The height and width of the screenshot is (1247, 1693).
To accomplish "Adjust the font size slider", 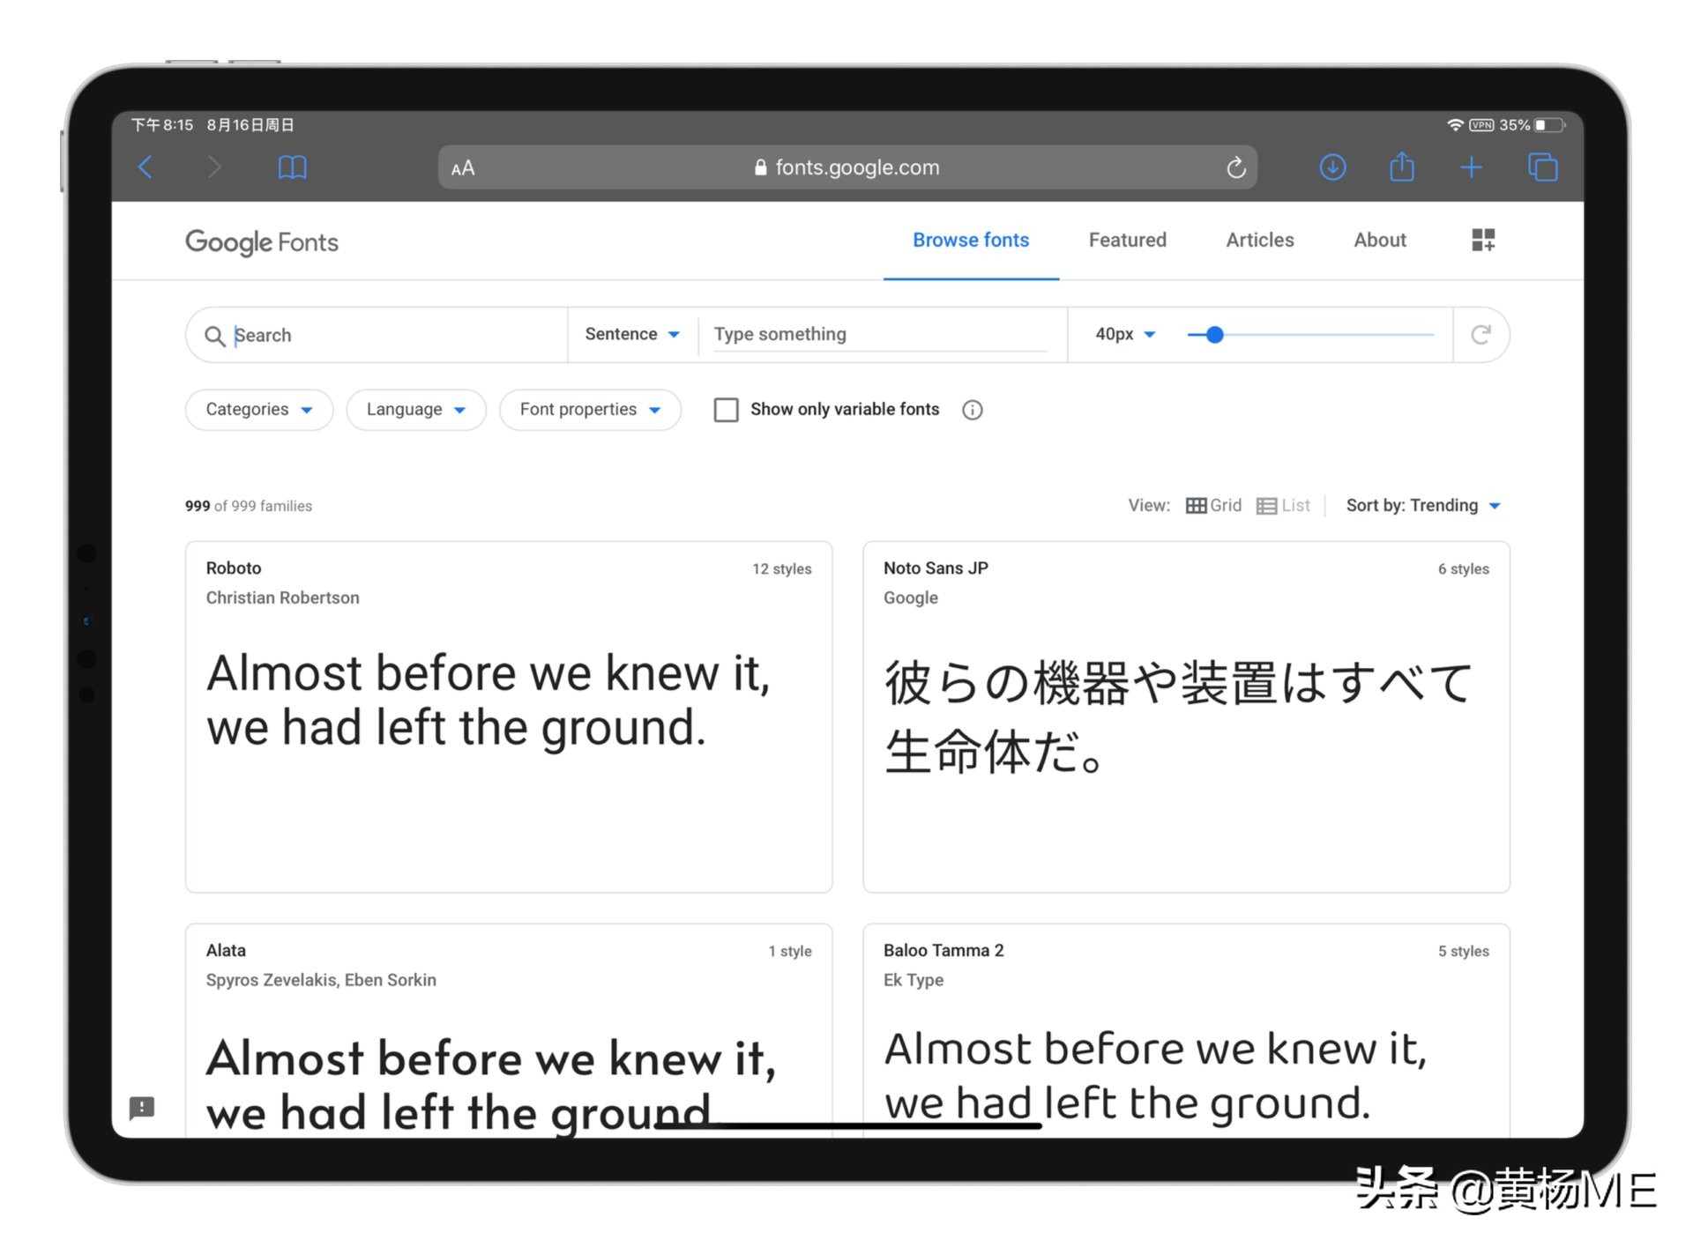I will click(1214, 335).
